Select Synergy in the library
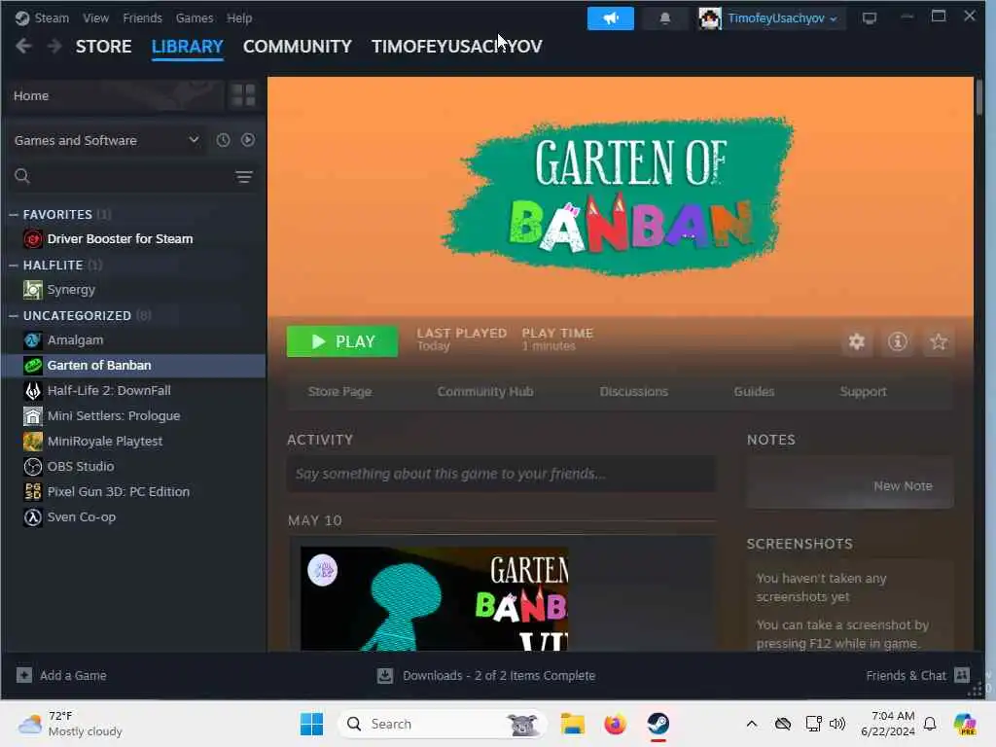The width and height of the screenshot is (996, 747). click(133, 290)
